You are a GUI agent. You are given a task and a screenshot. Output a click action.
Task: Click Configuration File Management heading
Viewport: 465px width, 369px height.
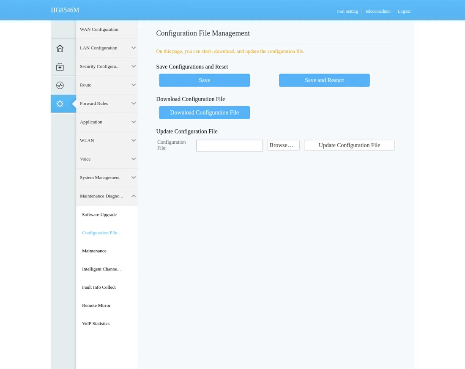pyautogui.click(x=203, y=33)
